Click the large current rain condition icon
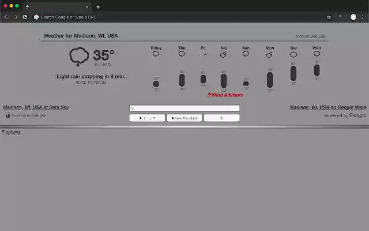This screenshot has height=231, width=369. pos(79,57)
